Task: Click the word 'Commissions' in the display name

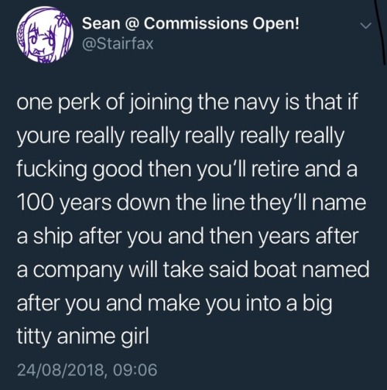Action: pyautogui.click(x=195, y=24)
